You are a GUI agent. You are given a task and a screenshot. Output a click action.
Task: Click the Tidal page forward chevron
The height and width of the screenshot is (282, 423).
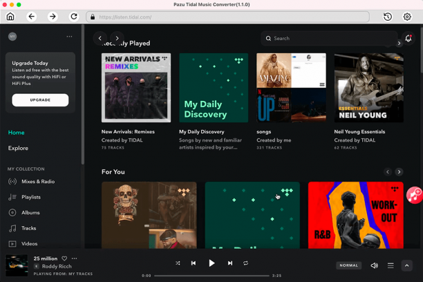click(117, 38)
